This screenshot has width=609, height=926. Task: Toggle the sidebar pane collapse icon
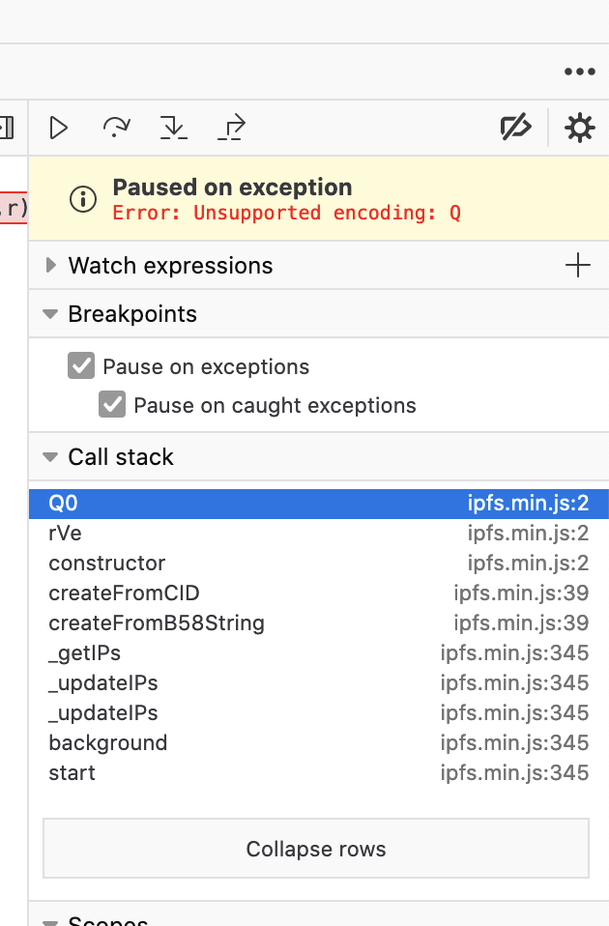pyautogui.click(x=7, y=128)
